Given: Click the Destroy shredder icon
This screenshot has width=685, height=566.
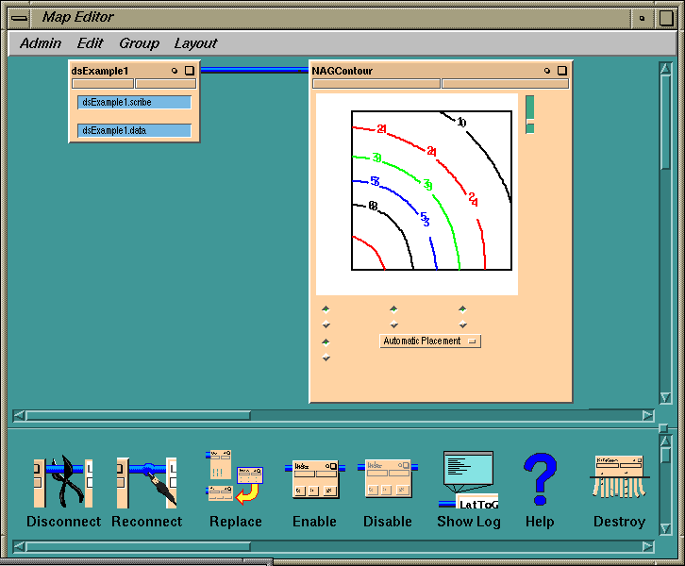Looking at the screenshot, I should coord(619,479).
